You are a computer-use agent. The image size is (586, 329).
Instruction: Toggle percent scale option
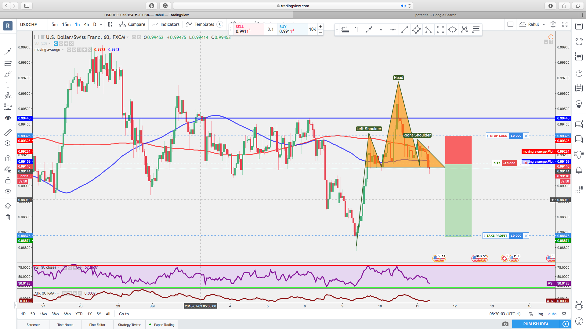[531, 314]
